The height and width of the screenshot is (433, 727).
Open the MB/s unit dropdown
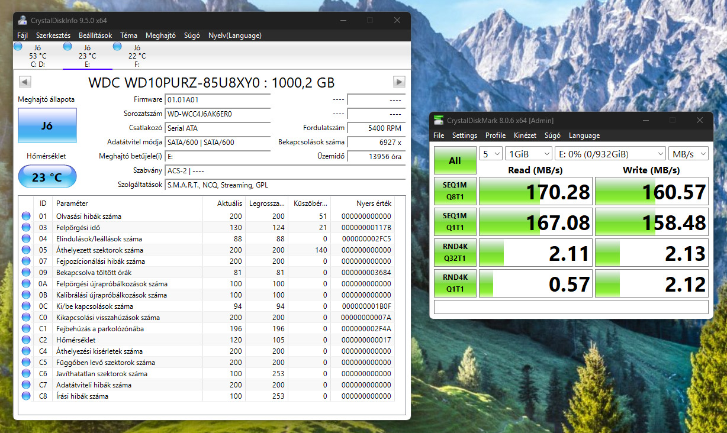(688, 154)
